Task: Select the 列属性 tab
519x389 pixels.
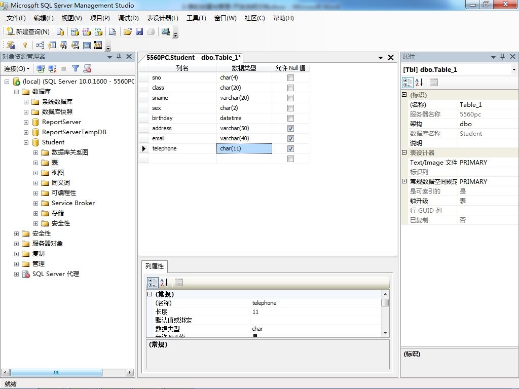Action: coord(155,266)
